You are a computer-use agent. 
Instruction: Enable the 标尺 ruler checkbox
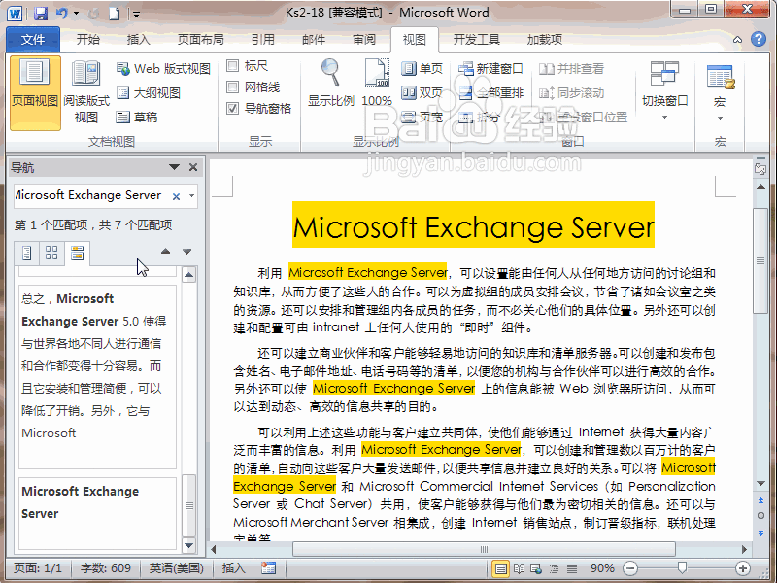point(232,65)
